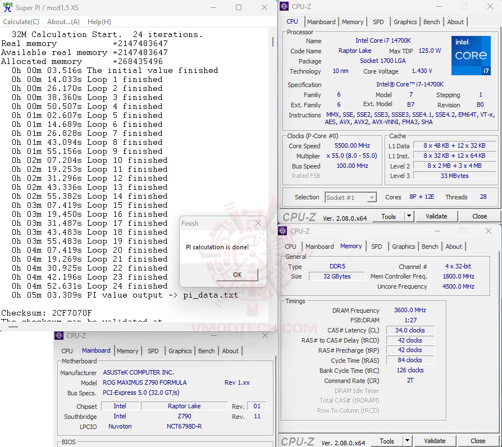Open the About...(A) menu in Super PI
502x447 pixels.
63,22
